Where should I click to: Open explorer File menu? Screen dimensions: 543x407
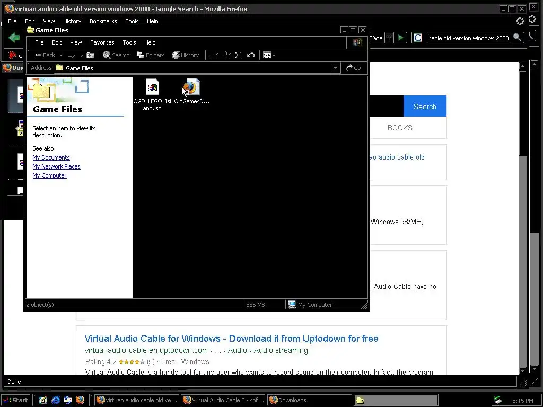39,42
